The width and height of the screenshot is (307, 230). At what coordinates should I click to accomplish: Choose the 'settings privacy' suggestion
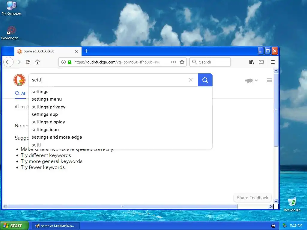(121, 107)
